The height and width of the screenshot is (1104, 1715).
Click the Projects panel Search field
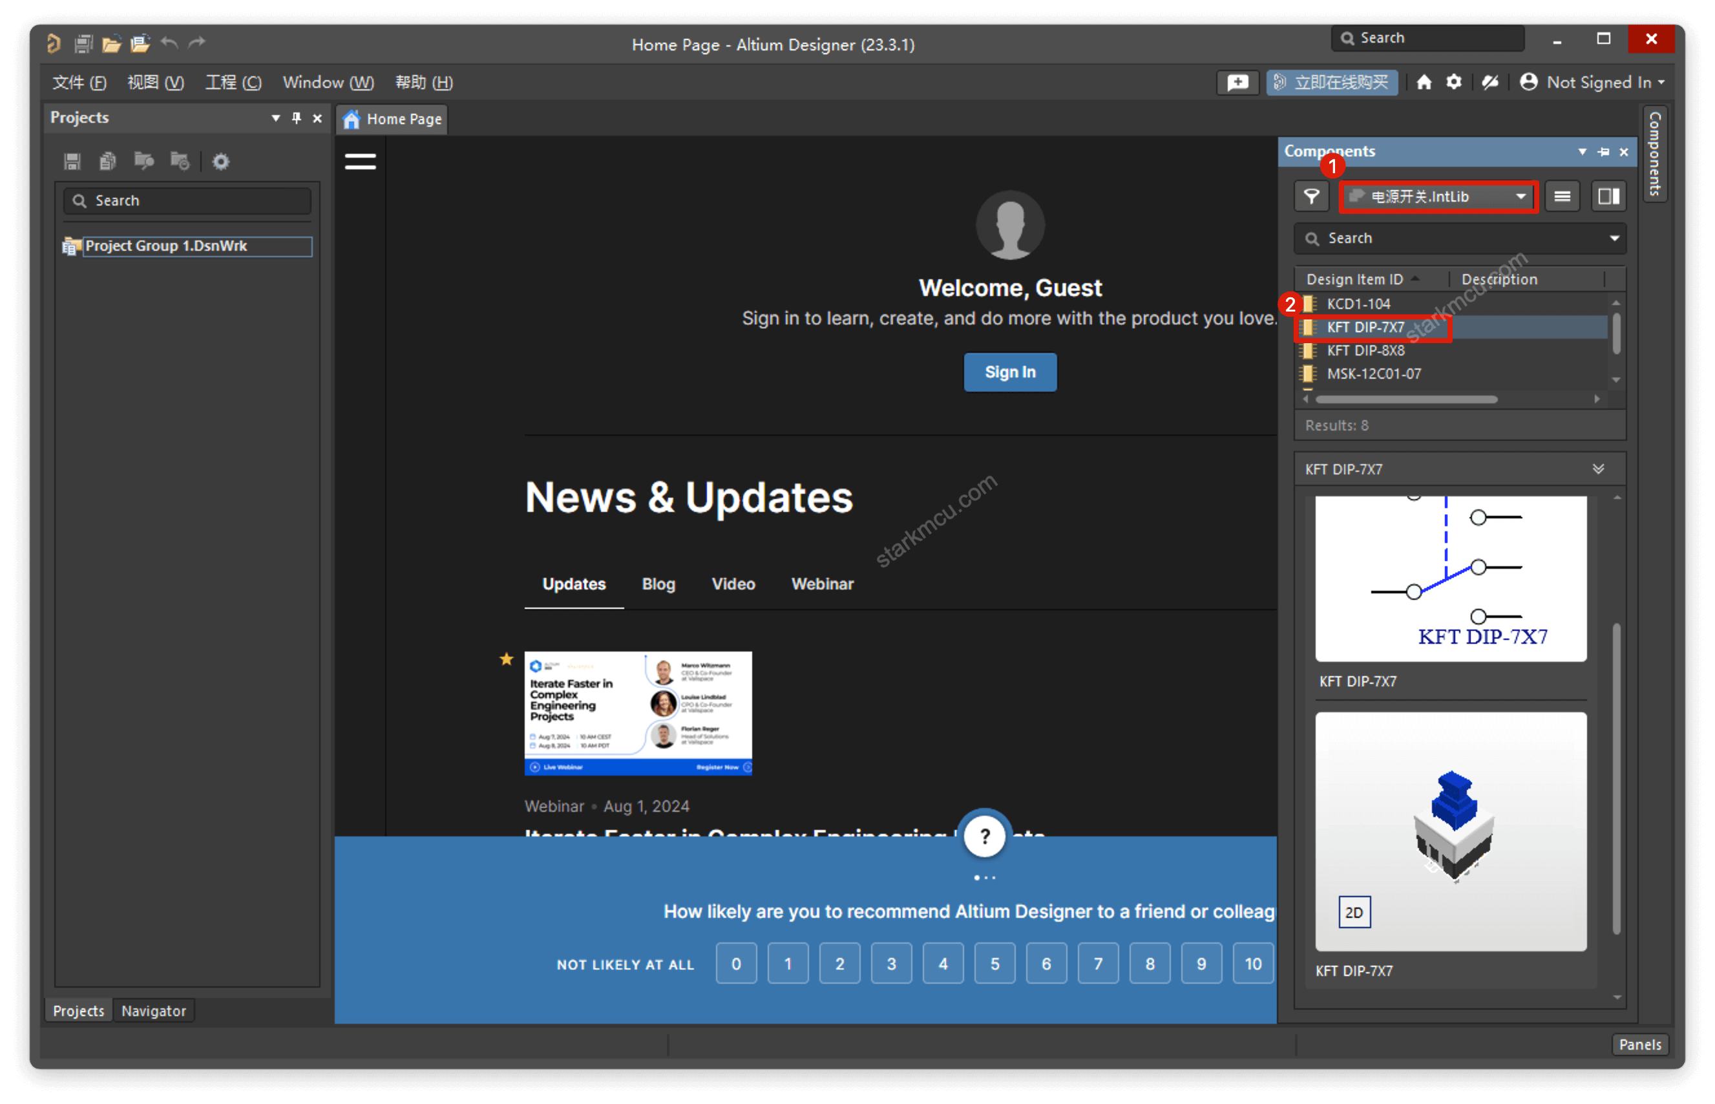coord(187,201)
